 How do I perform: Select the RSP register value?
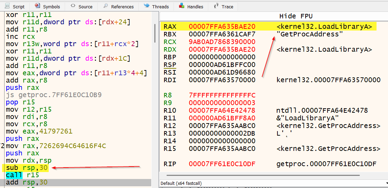pyautogui.click(x=222, y=65)
